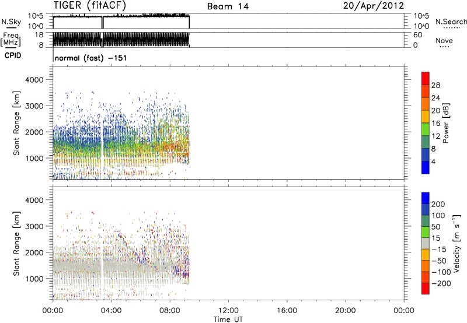
Task: Click the '16:00' time axis label
Action: pos(287,311)
